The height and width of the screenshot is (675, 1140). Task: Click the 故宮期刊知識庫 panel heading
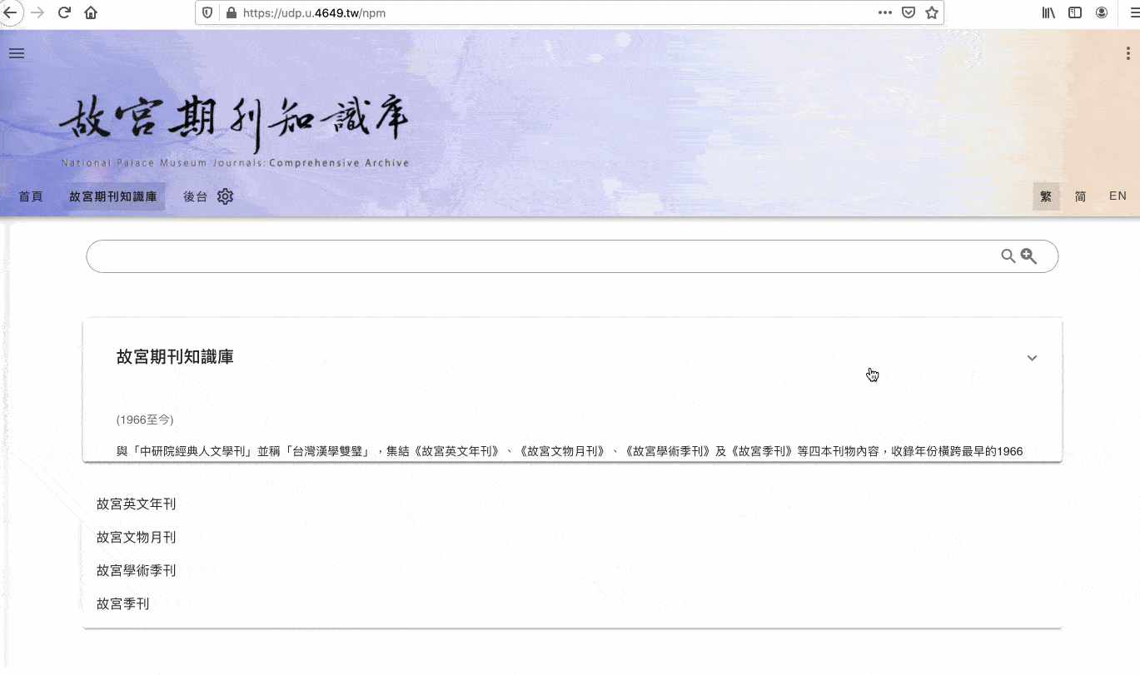click(175, 357)
